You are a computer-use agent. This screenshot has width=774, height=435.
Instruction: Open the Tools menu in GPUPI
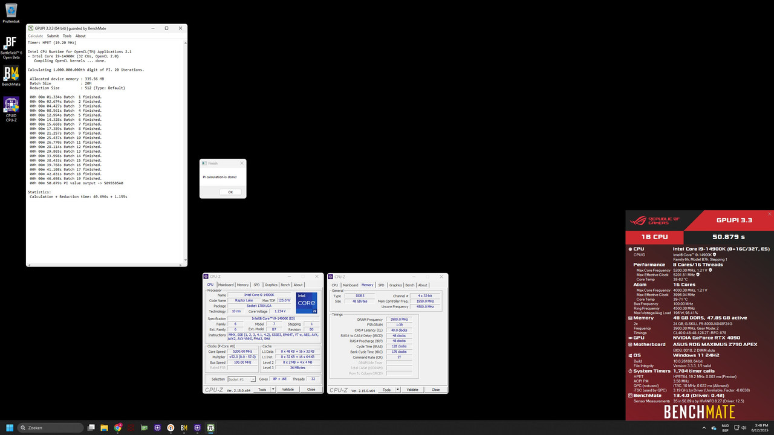click(67, 36)
